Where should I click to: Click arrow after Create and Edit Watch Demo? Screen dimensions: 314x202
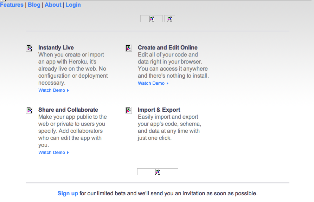167,84
